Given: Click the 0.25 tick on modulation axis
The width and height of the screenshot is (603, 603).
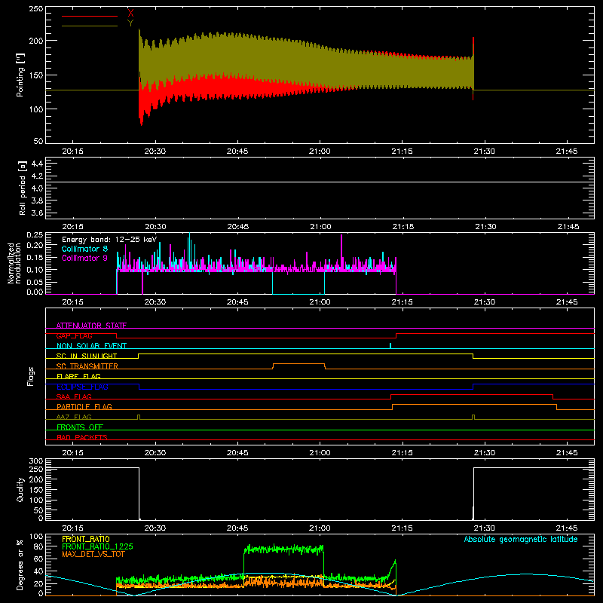Looking at the screenshot, I should tap(35, 235).
